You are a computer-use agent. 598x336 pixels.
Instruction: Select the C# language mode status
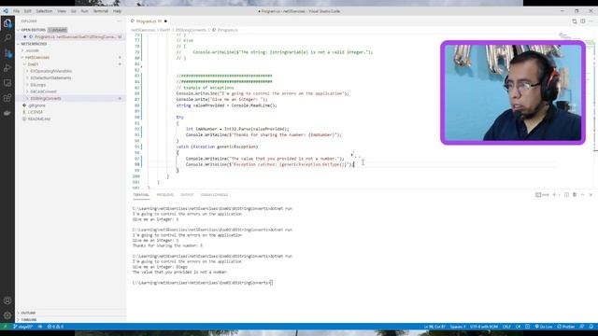pos(519,327)
